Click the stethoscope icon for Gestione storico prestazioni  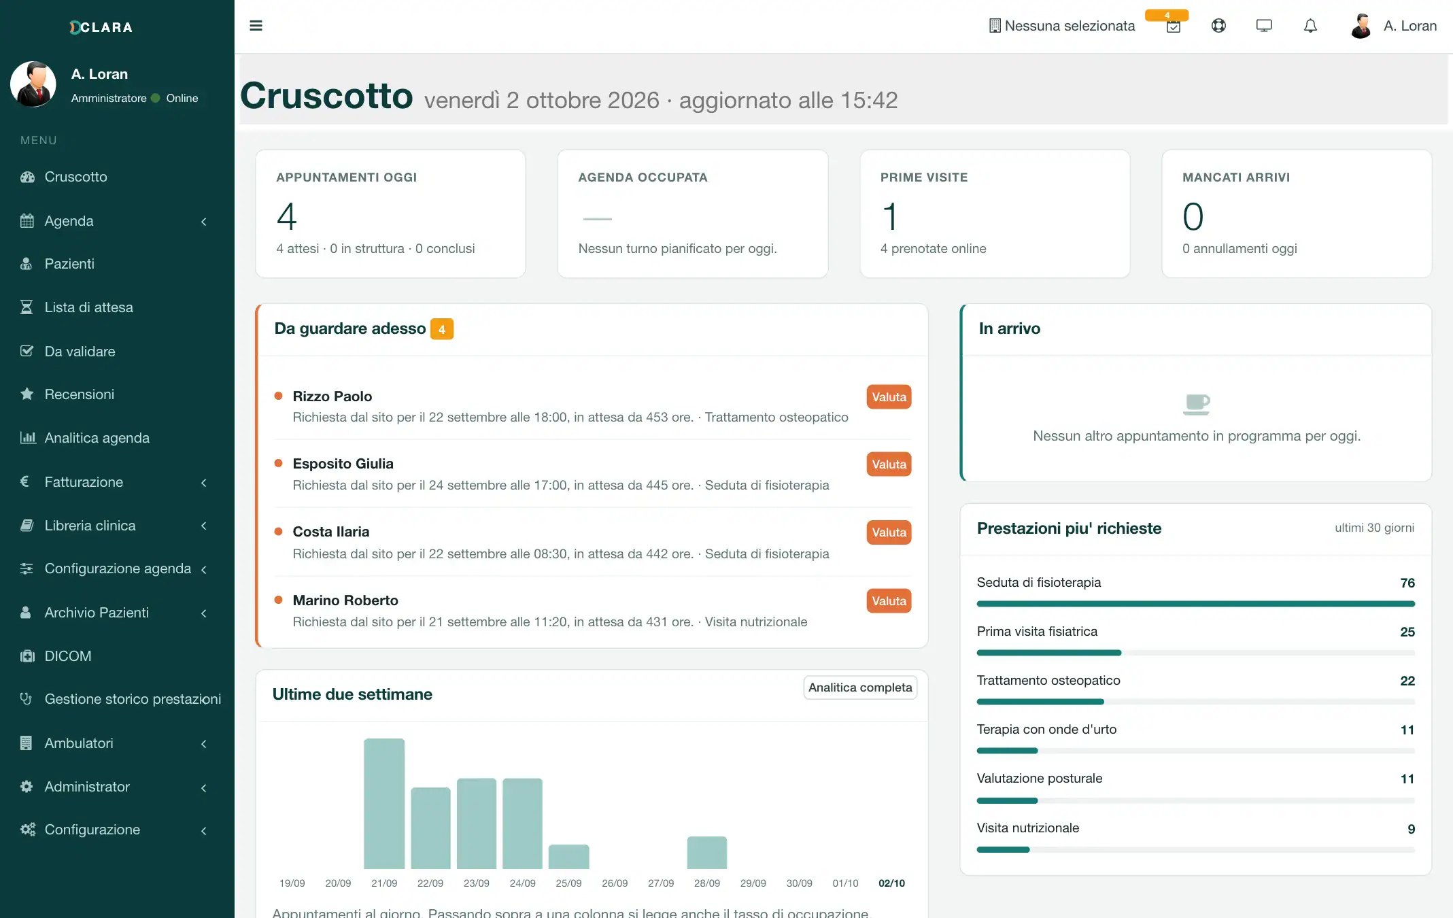tap(26, 698)
